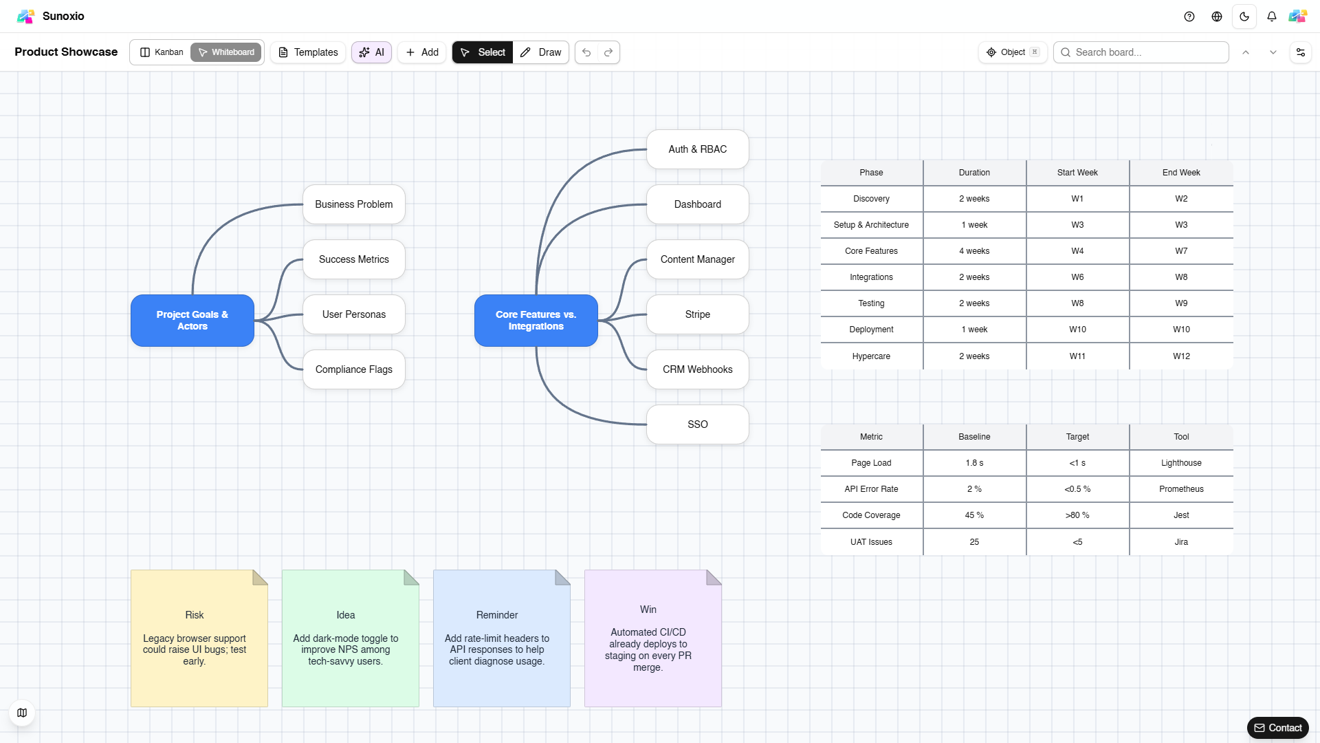Open the help question mark icon
This screenshot has width=1320, height=743.
(1189, 17)
